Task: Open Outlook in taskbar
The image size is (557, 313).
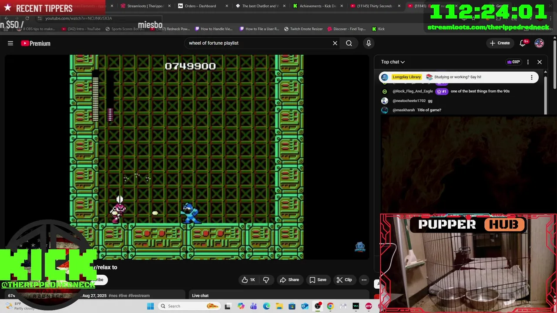Action: (x=305, y=306)
